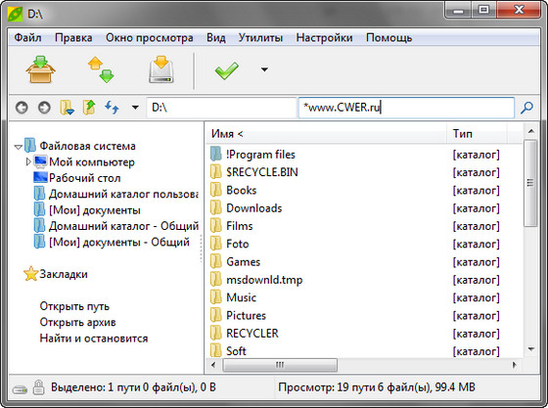
Task: Click the Extract archive drive icon
Action: [161, 69]
